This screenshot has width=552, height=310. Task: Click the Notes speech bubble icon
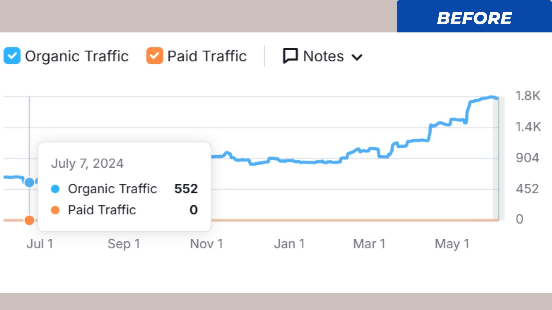(290, 56)
